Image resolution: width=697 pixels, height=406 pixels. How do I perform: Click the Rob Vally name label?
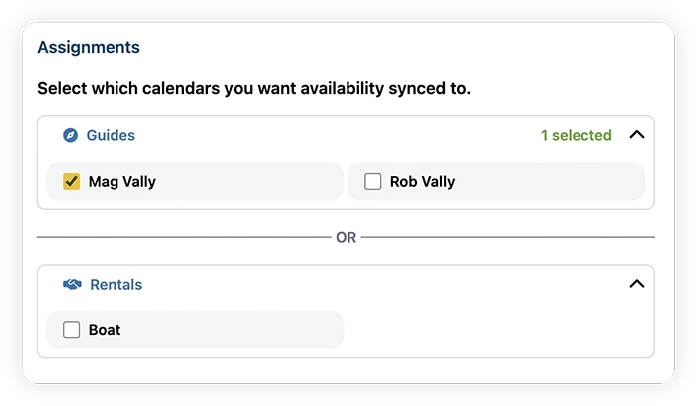pyautogui.click(x=422, y=182)
